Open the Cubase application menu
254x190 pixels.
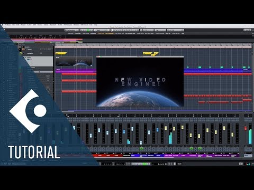click(x=8, y=25)
